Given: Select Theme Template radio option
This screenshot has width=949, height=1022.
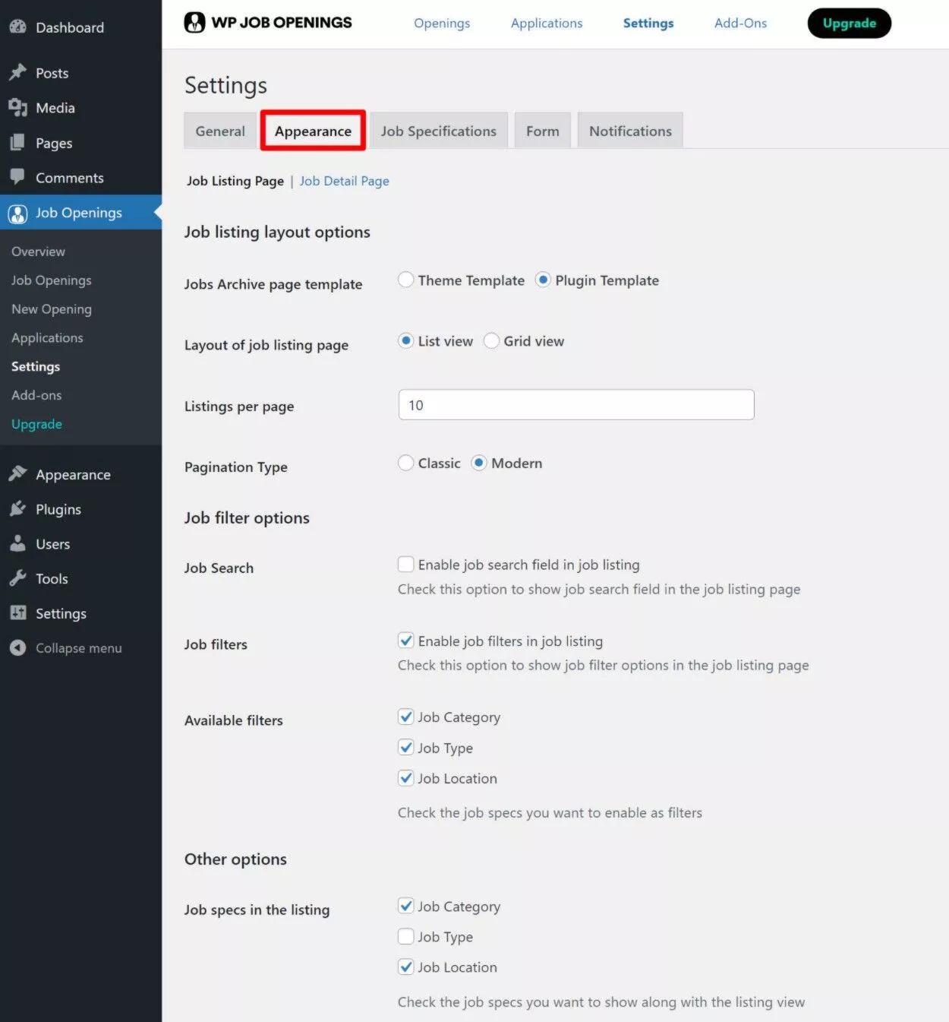Looking at the screenshot, I should click(x=406, y=280).
